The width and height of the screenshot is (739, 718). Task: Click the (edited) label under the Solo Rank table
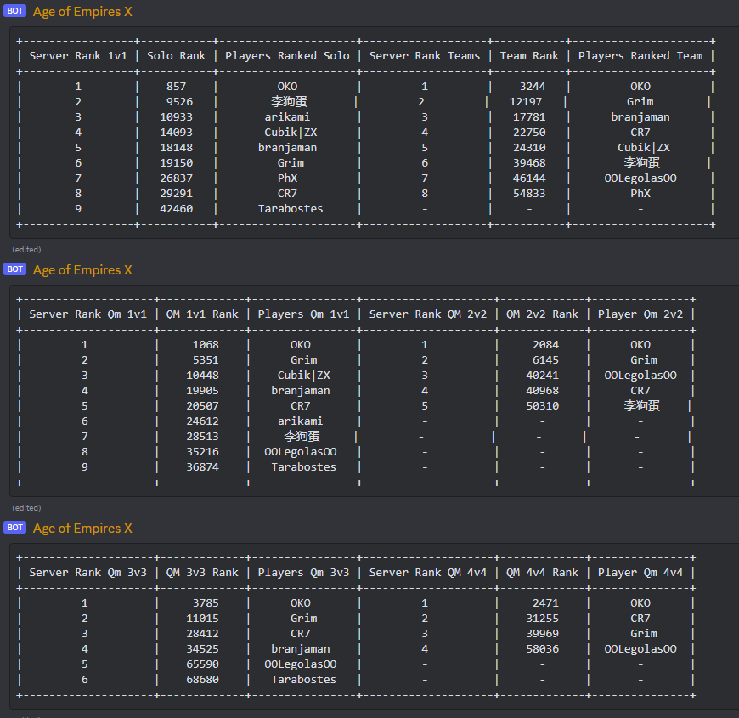(26, 250)
